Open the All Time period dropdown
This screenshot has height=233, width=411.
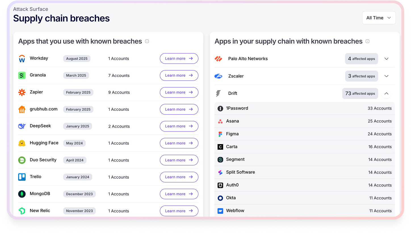[379, 18]
